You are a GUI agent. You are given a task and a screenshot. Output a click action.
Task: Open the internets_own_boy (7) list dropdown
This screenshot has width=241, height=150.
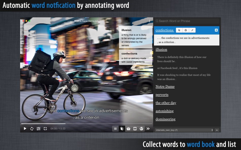(x=184, y=130)
